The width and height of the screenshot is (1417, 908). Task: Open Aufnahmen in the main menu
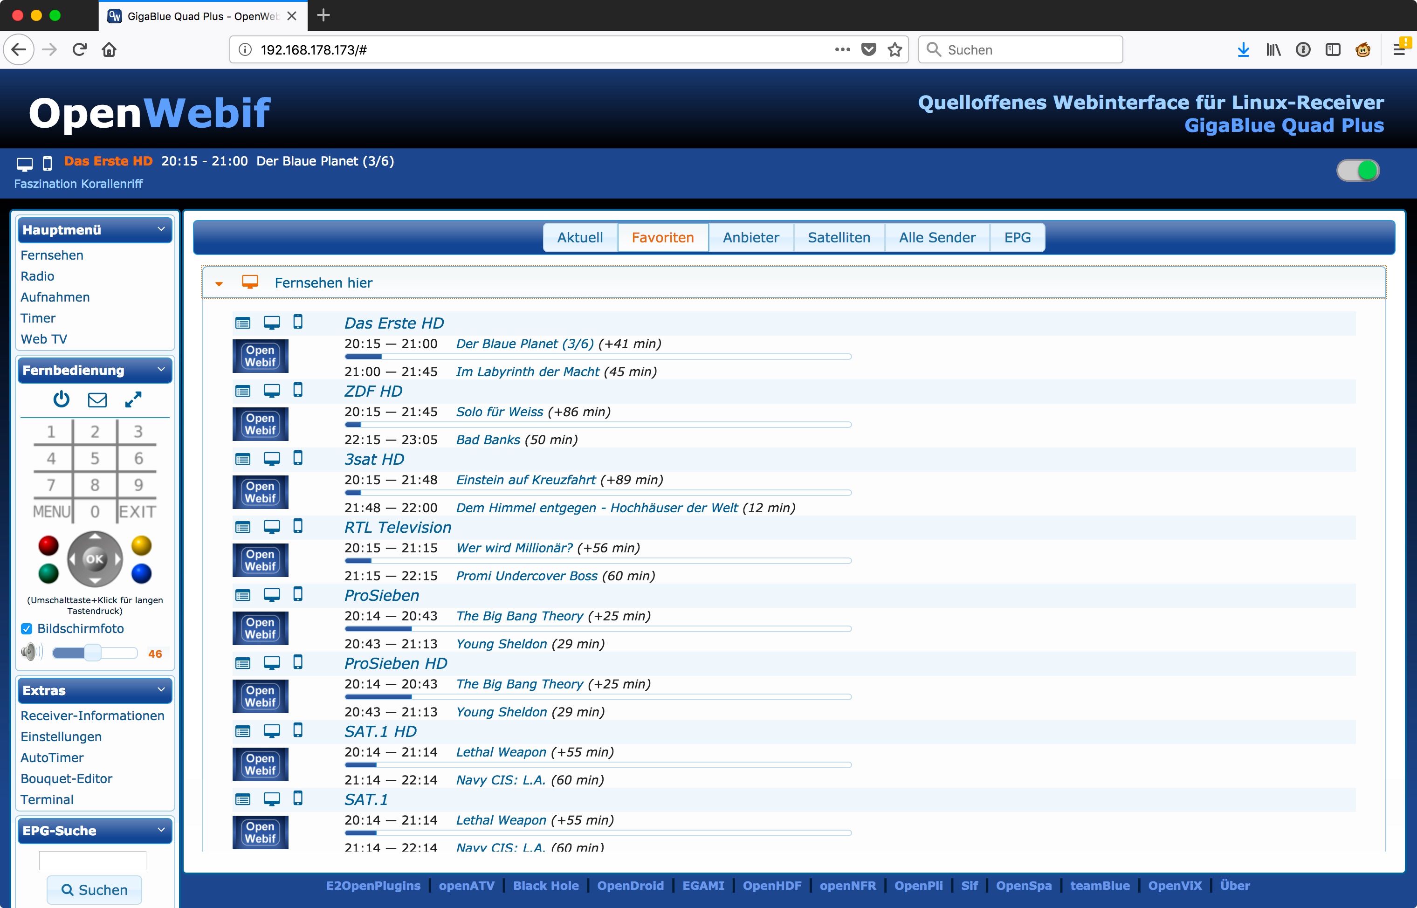click(55, 297)
